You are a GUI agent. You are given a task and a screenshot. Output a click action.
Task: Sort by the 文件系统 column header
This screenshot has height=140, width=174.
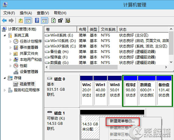point(108,30)
